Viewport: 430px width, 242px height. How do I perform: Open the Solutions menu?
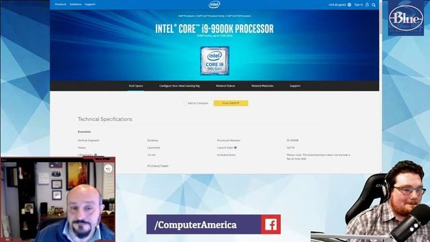[x=75, y=5]
